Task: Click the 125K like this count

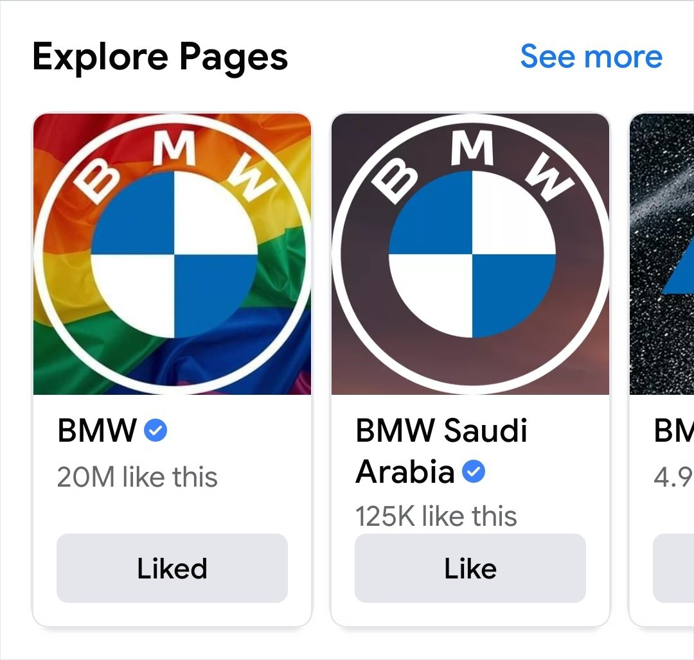Action: pyautogui.click(x=436, y=516)
